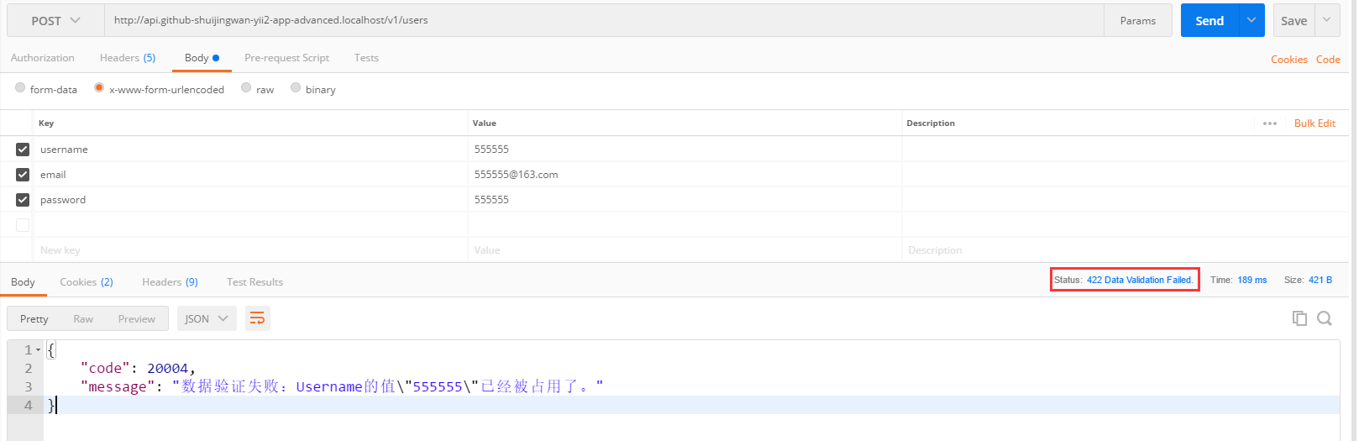
Task: Click the "code": 20004 line
Action: point(138,368)
